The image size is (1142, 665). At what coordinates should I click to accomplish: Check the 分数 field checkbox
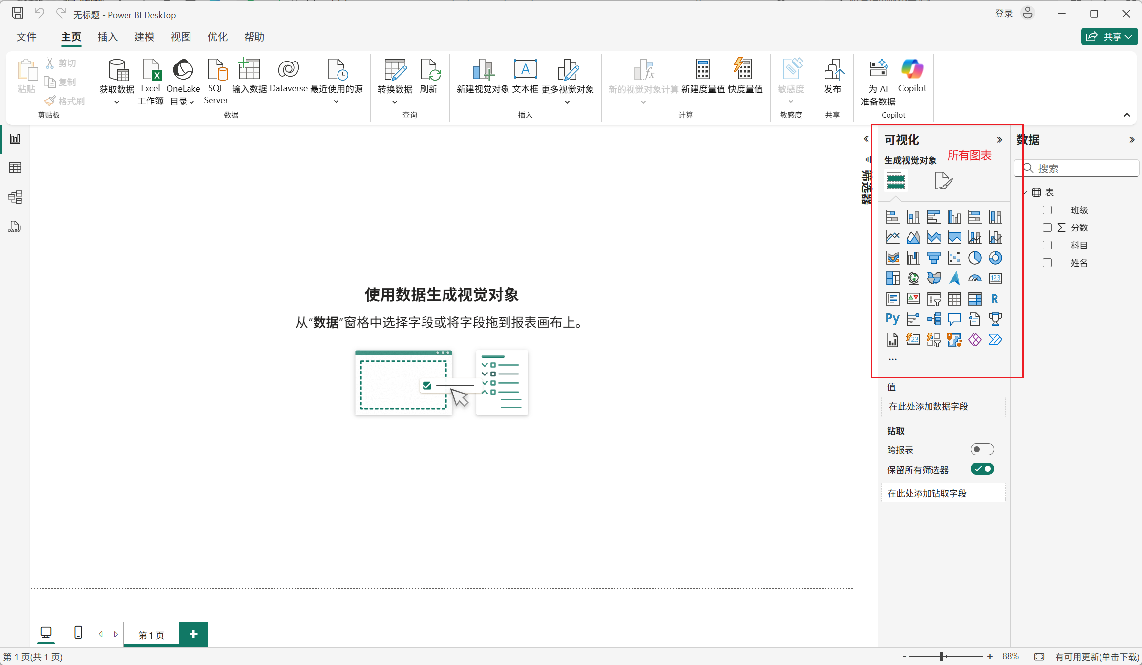pos(1047,228)
